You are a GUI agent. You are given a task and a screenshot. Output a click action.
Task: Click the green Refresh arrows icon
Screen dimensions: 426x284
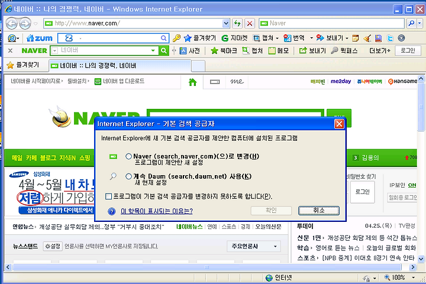(237, 24)
